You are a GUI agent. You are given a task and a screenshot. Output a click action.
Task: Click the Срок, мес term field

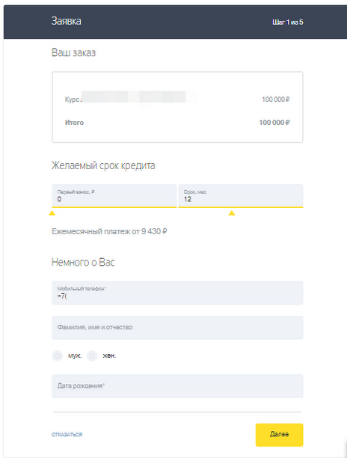[x=241, y=196]
